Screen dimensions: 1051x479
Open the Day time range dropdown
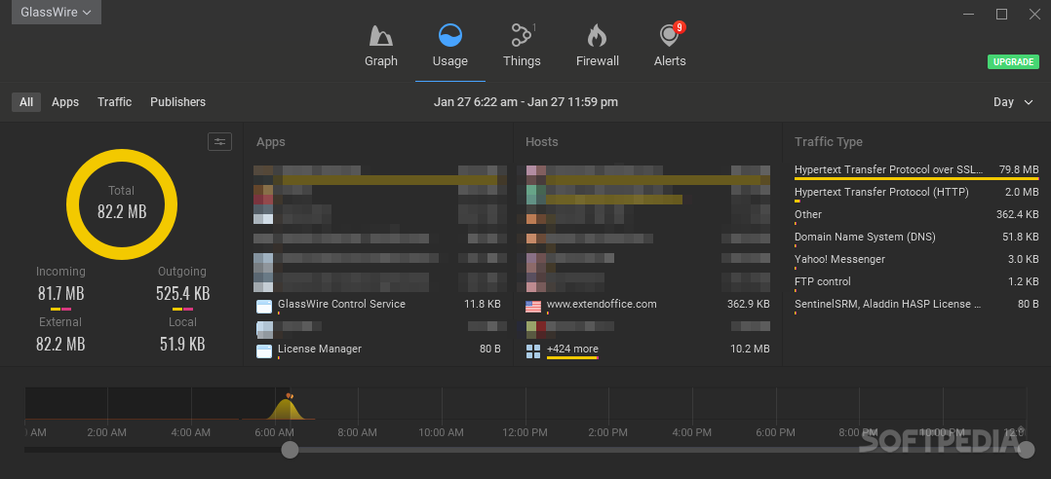tap(1014, 102)
